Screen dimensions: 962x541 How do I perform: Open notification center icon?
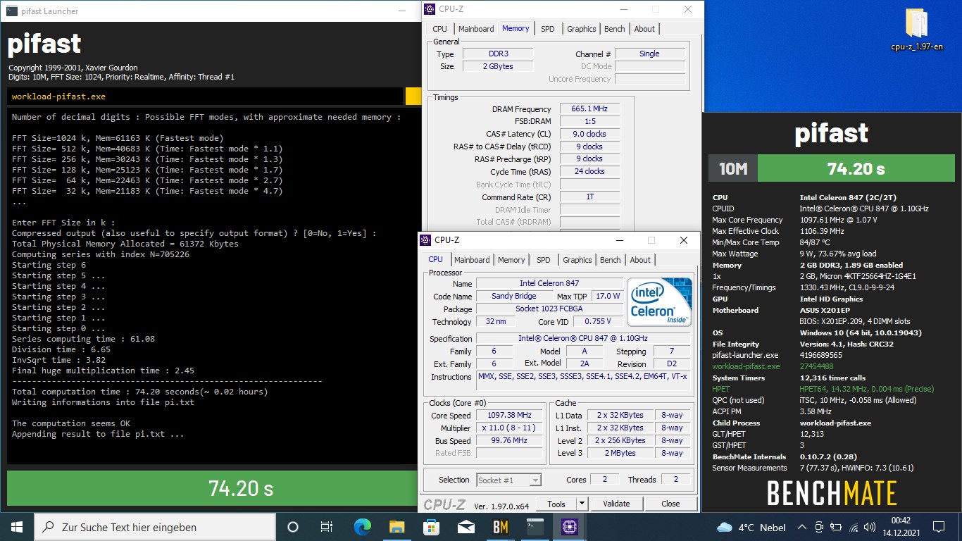click(938, 527)
